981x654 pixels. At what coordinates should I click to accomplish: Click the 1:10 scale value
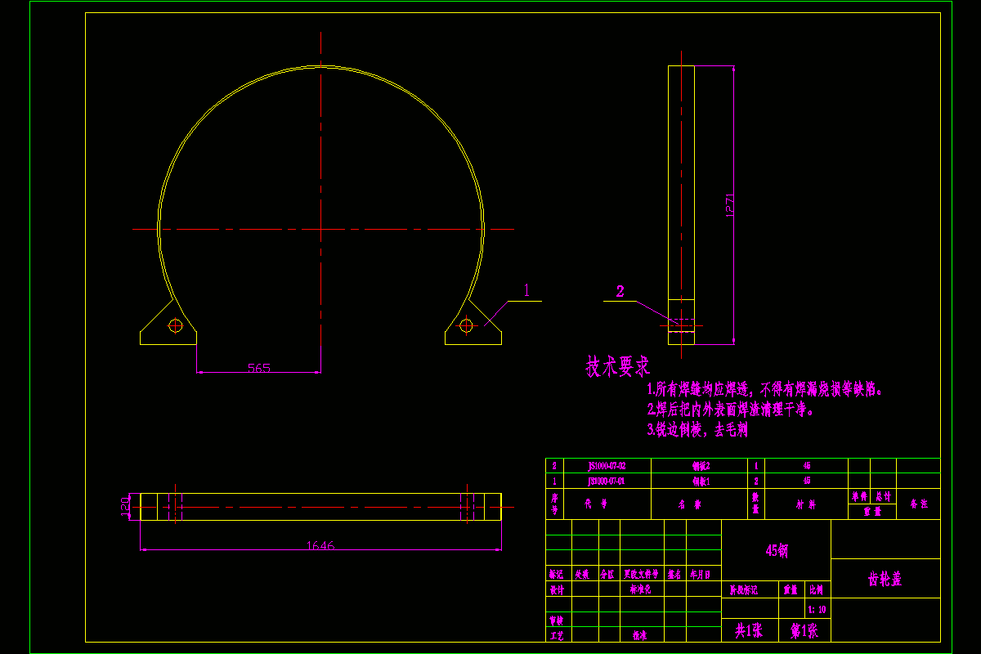(x=817, y=609)
